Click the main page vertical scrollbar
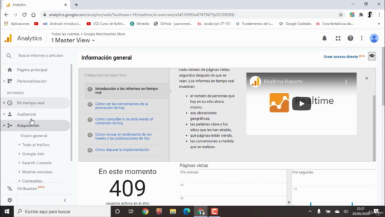385x217 pixels. pyautogui.click(x=383, y=77)
